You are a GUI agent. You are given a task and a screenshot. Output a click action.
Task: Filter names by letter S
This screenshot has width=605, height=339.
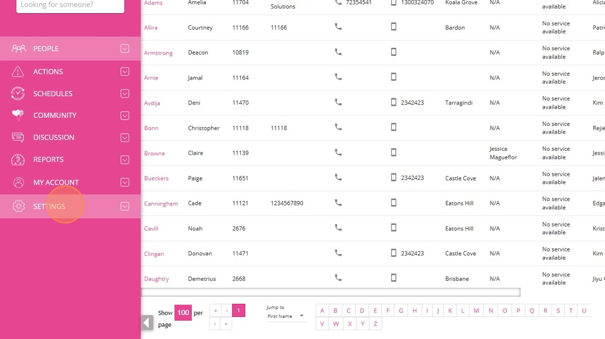pyautogui.click(x=558, y=310)
